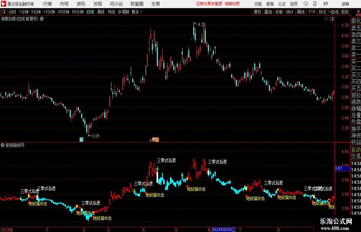
Task: Click the 2.05 low price label
Action: [96, 136]
